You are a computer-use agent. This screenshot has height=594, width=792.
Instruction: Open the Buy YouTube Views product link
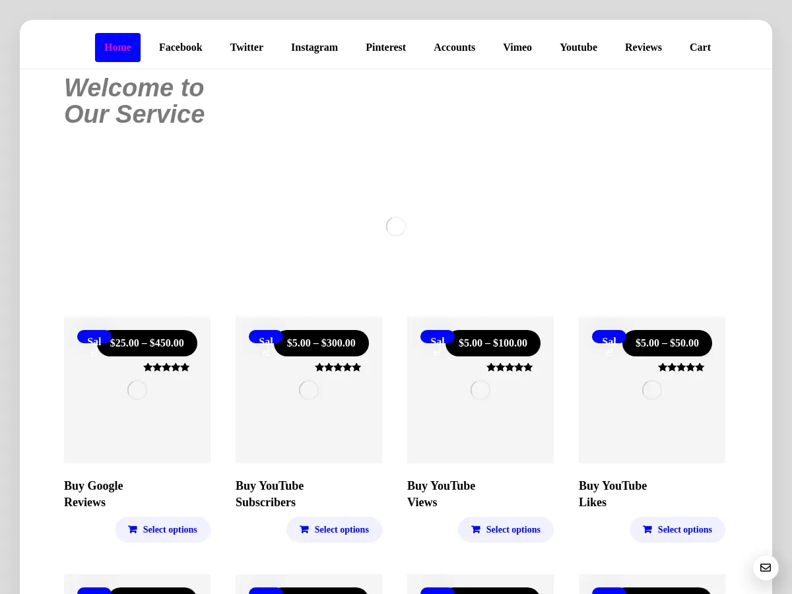pyautogui.click(x=441, y=494)
